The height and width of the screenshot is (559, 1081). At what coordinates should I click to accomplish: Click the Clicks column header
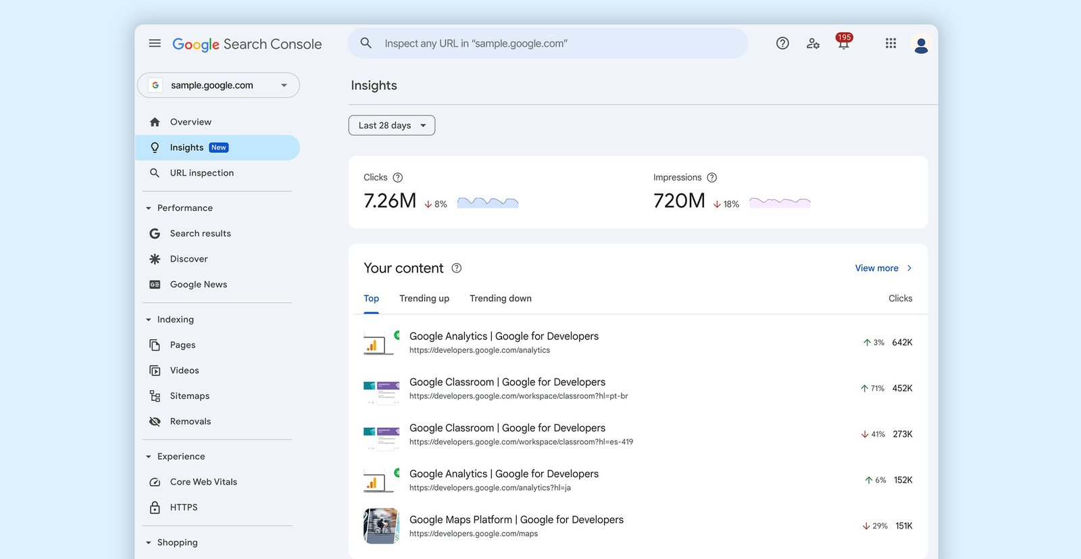900,299
